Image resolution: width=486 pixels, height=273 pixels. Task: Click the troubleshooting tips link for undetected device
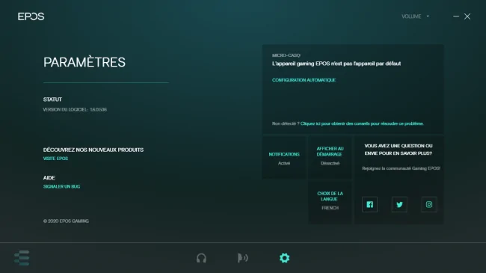point(362,123)
